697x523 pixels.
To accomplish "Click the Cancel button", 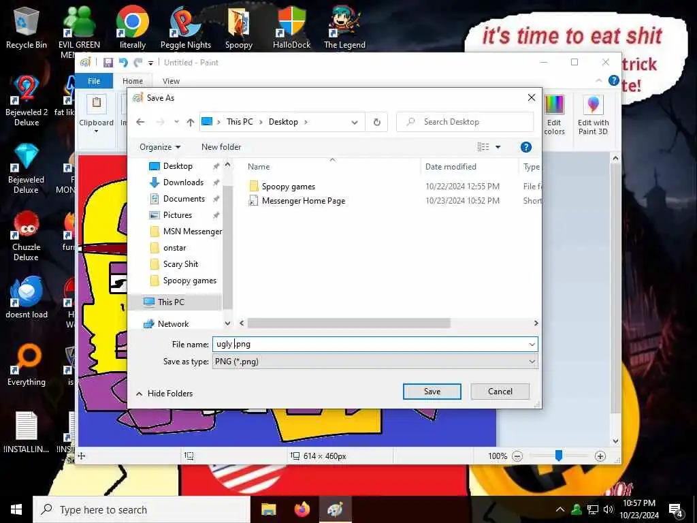I will point(500,392).
